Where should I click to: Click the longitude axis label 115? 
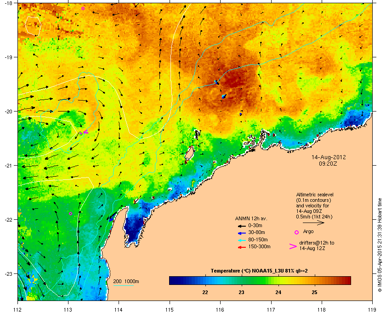(170, 309)
